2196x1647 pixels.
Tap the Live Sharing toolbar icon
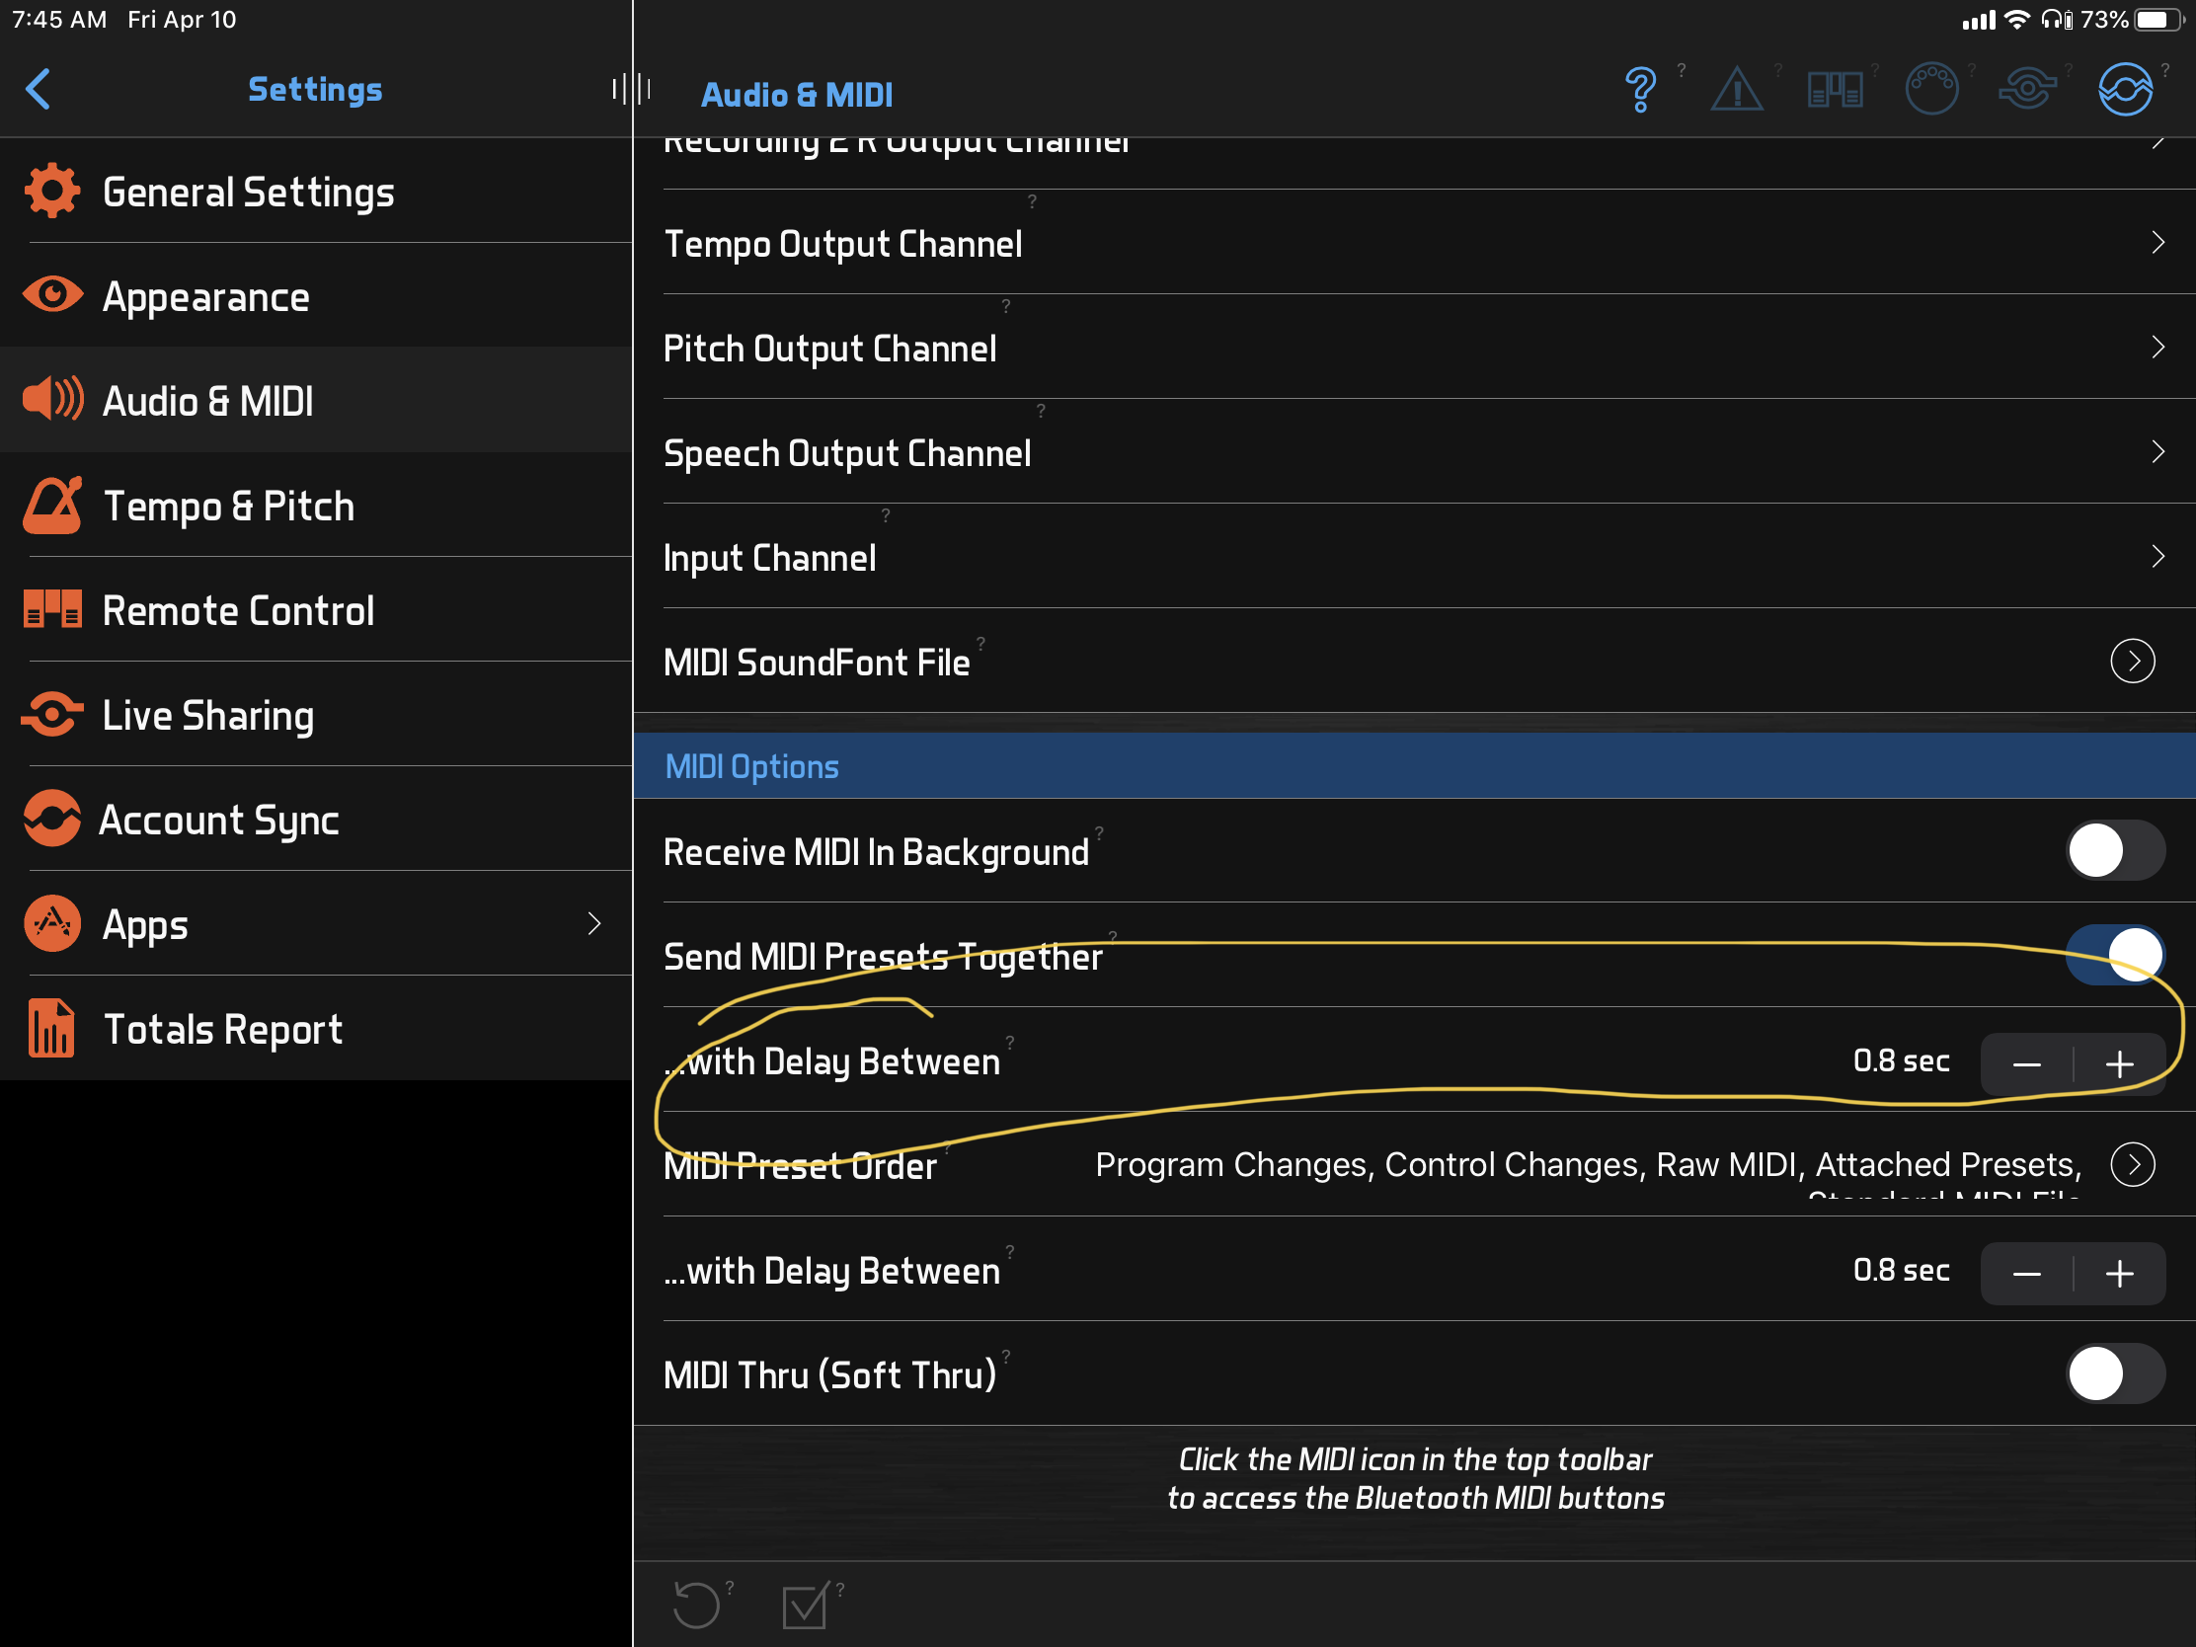2026,90
